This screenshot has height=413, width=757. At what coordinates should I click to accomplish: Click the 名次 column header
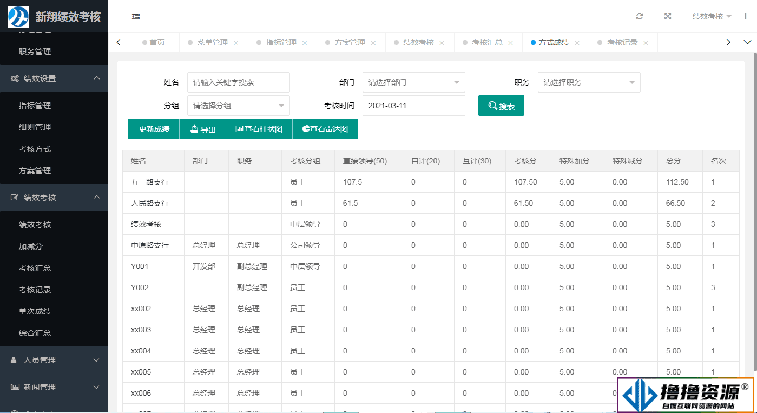pyautogui.click(x=721, y=161)
